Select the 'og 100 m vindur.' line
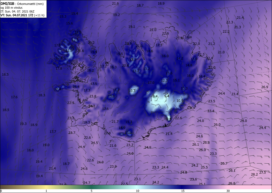 (x=12, y=8)
